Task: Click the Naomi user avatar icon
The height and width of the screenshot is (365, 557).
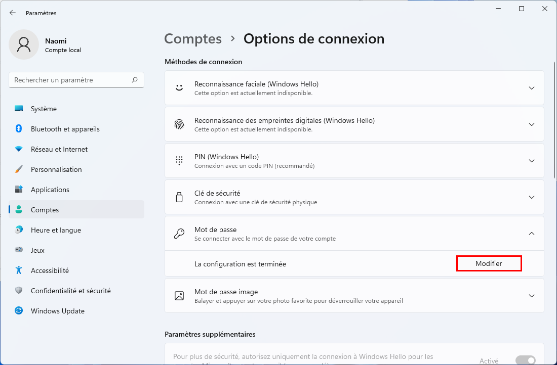Action: (x=24, y=44)
